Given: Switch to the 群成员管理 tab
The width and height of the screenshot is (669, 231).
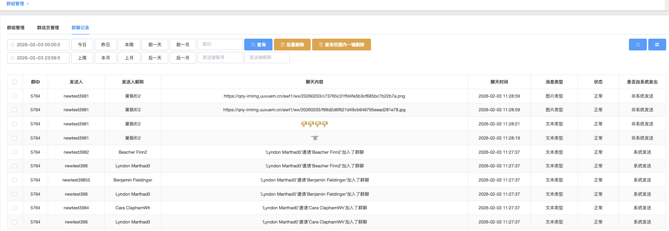Looking at the screenshot, I should [48, 28].
